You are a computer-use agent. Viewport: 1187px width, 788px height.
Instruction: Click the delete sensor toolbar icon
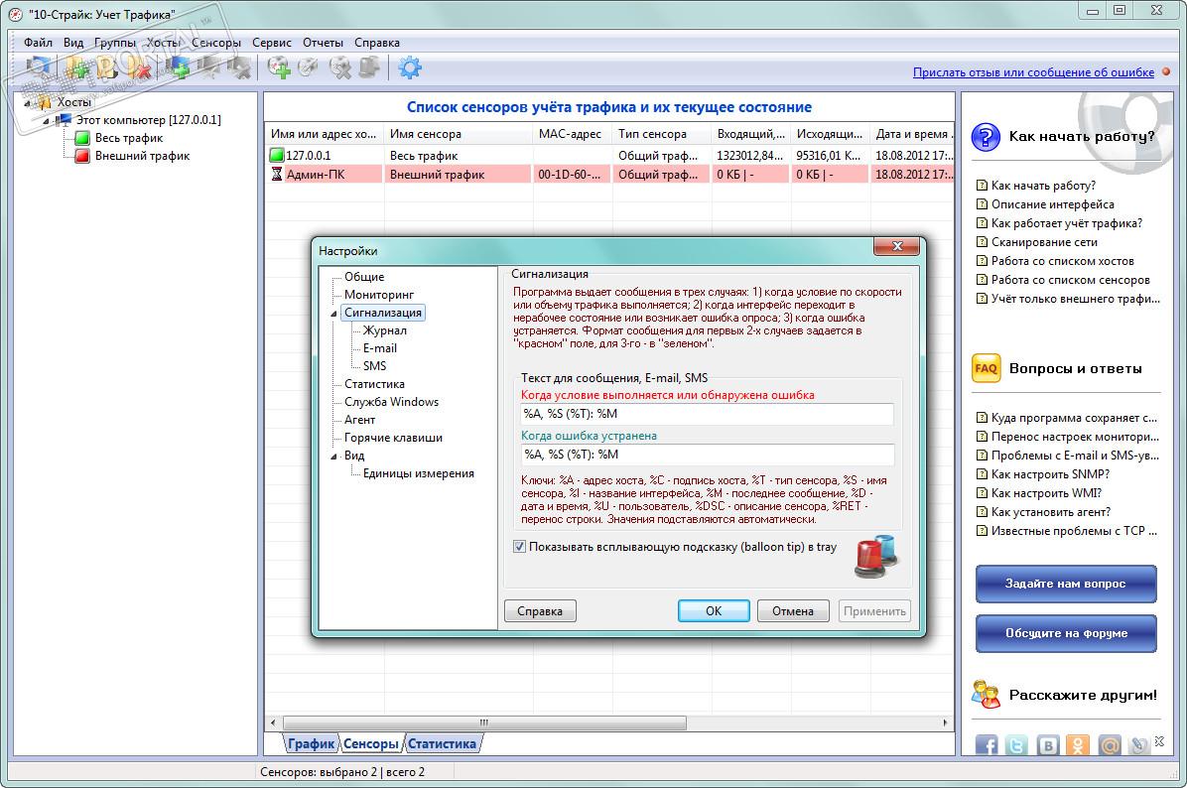(339, 68)
